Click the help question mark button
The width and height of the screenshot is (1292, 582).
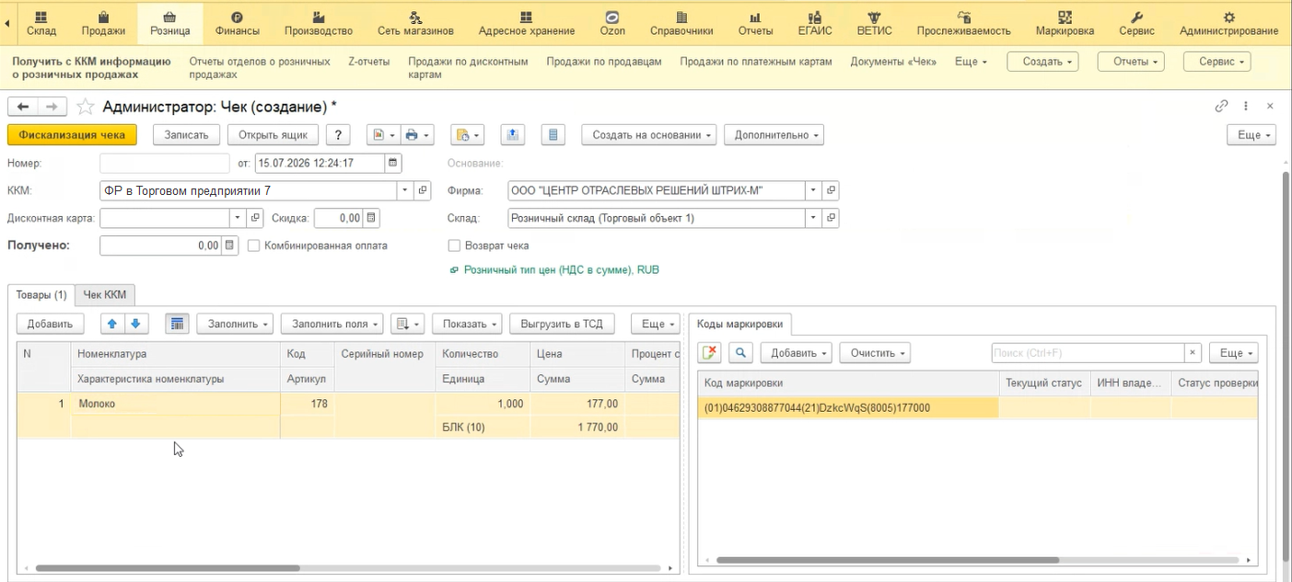[338, 135]
